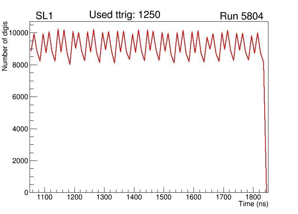The width and height of the screenshot is (298, 214).
Task: Click the 6000 y-axis tick label
Action: pos(20,97)
